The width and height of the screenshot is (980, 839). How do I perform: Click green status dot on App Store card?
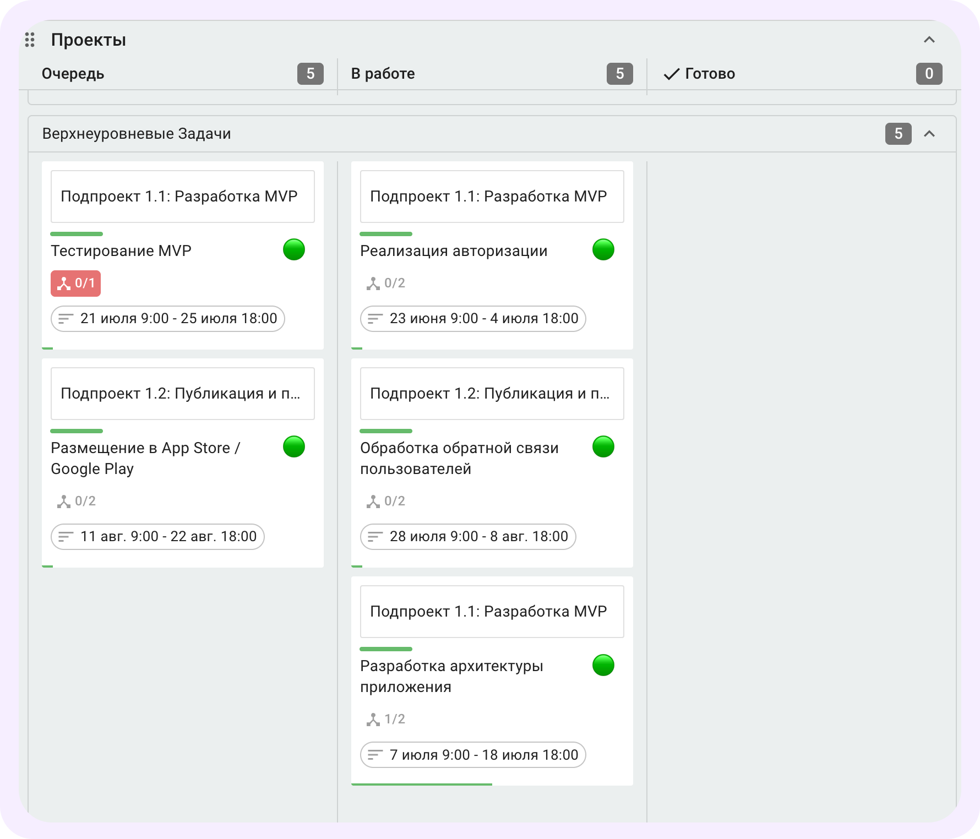click(x=293, y=446)
